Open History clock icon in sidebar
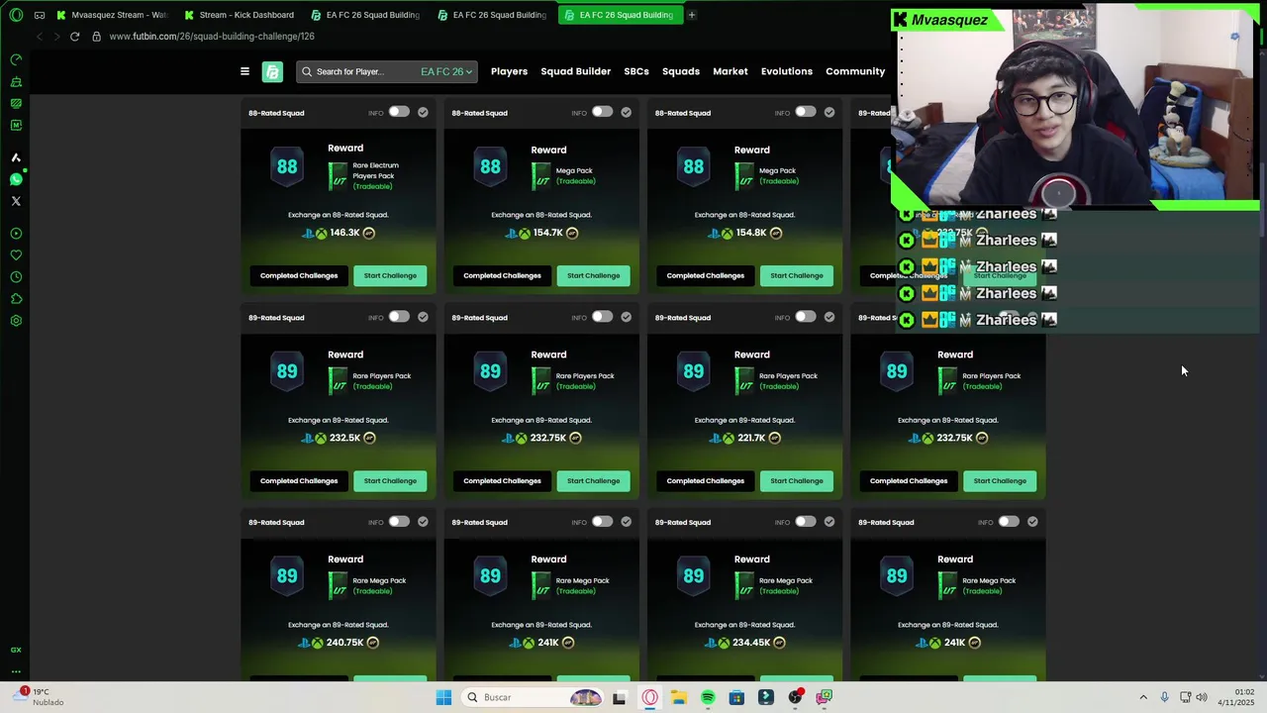Screen dimensions: 1267x713 [16, 277]
